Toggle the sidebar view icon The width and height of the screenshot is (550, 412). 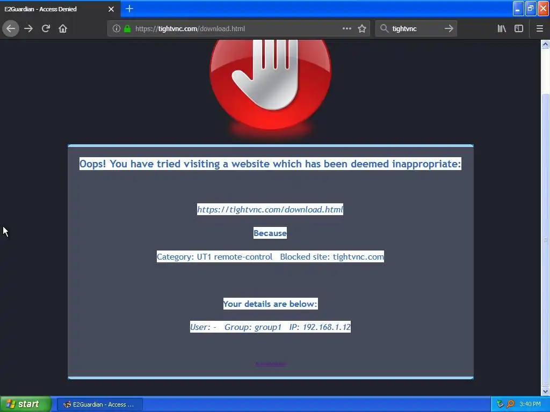[519, 29]
